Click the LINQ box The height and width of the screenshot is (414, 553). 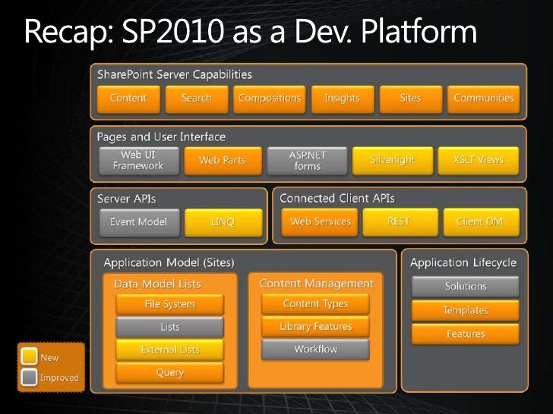(223, 223)
